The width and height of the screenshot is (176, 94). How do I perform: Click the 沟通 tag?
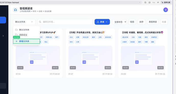(140, 37)
